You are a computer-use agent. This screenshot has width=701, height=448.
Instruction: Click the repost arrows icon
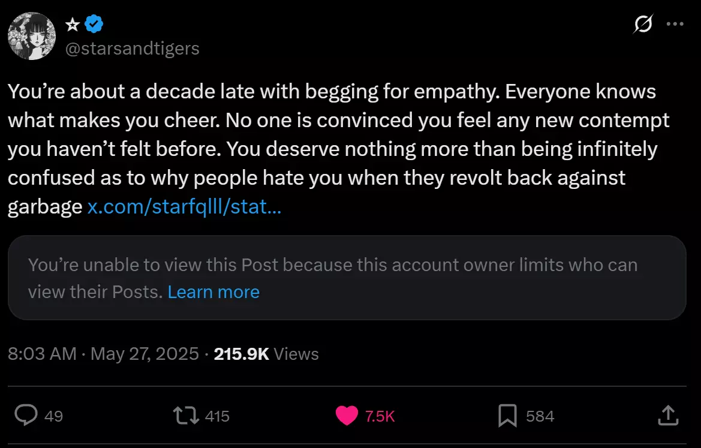click(186, 415)
